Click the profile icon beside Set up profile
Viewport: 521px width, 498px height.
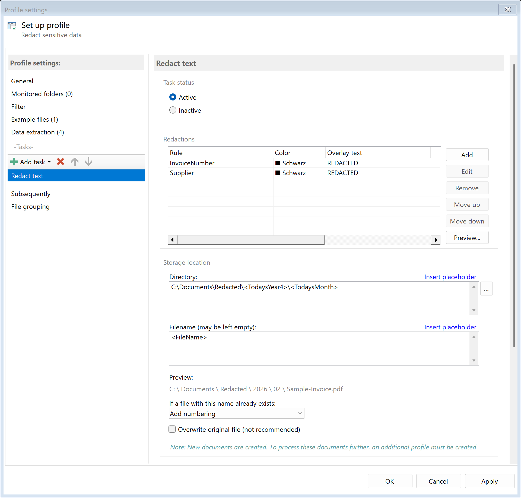pyautogui.click(x=12, y=26)
